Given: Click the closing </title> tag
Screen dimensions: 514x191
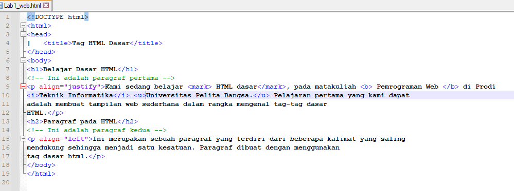Looking at the screenshot, I should tap(146, 43).
